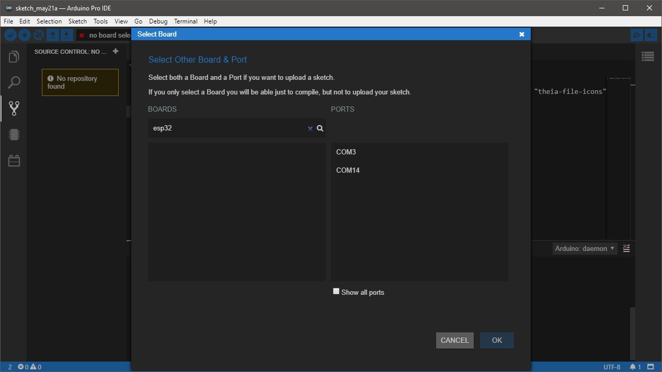Open the outline list icon on right
Screen dimensions: 662x372
[x=648, y=56]
